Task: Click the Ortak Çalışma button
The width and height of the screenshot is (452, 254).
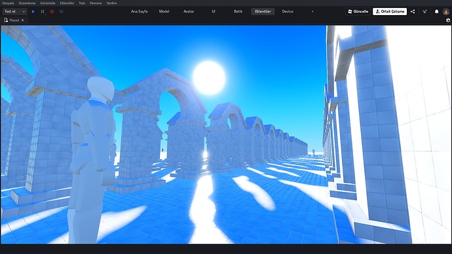Action: click(x=390, y=12)
